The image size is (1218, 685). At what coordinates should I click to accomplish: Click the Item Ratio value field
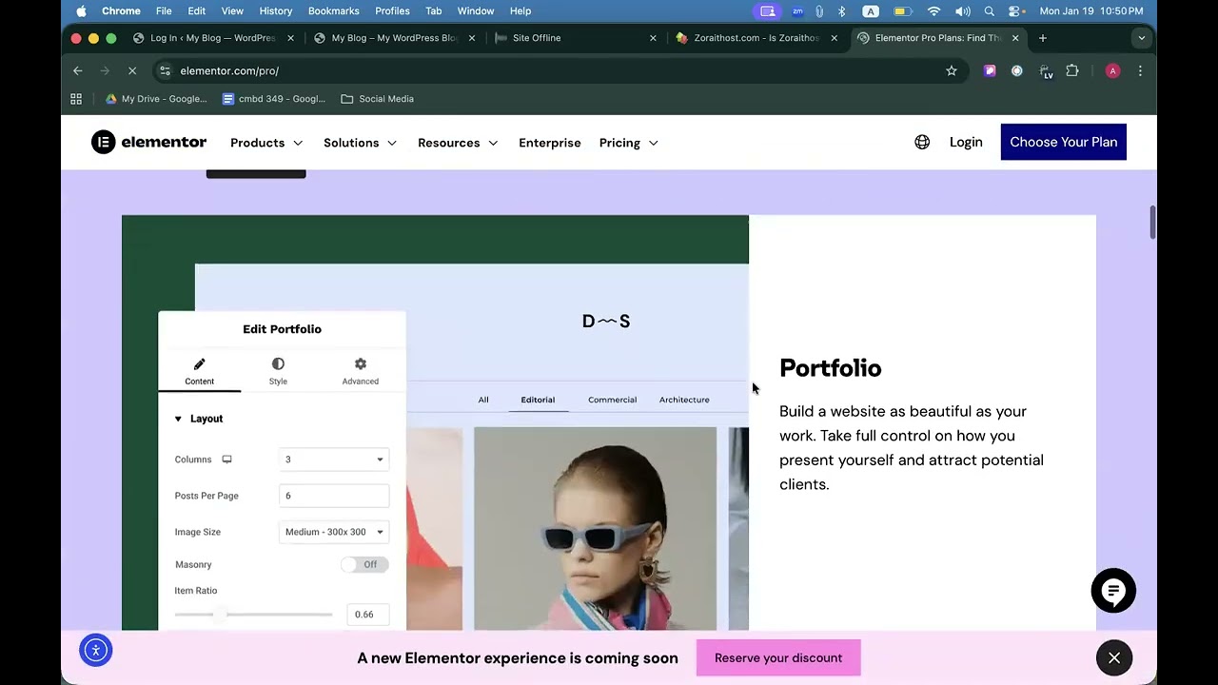coord(367,615)
